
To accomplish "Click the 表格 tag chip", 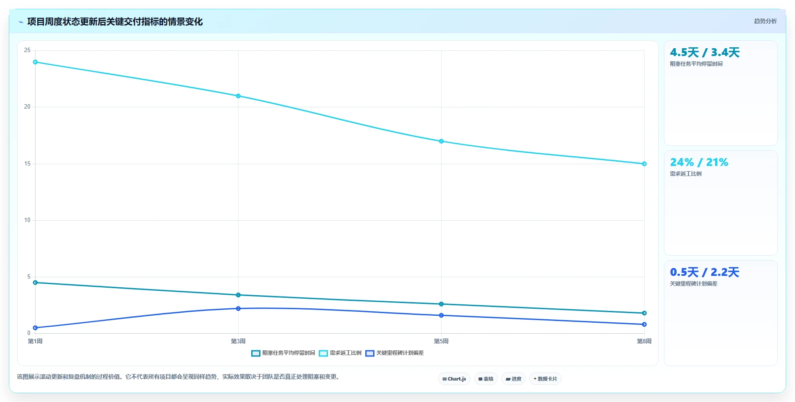I will (486, 379).
